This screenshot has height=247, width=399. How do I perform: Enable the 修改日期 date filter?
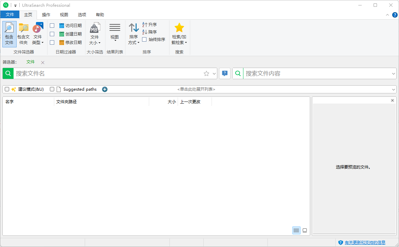tap(52, 43)
